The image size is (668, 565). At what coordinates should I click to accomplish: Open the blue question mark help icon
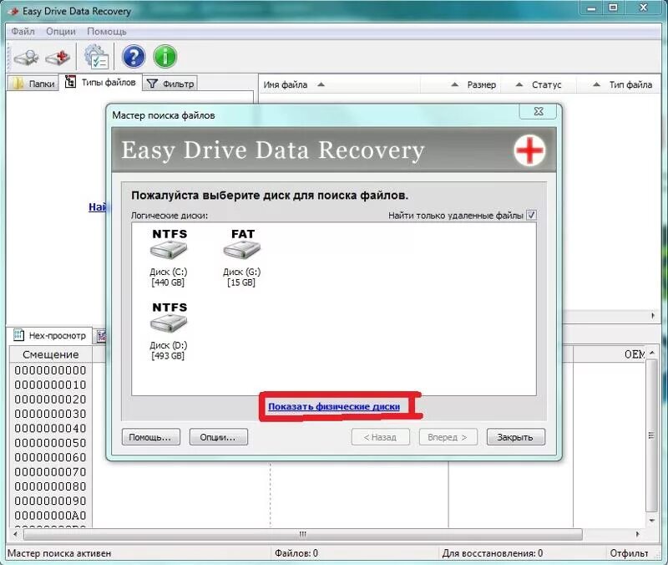(134, 57)
